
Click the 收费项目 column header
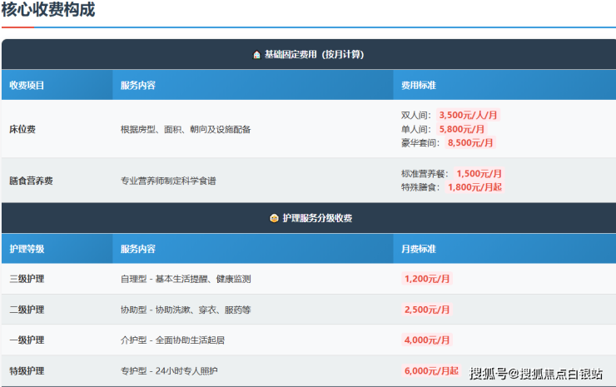[x=27, y=86]
